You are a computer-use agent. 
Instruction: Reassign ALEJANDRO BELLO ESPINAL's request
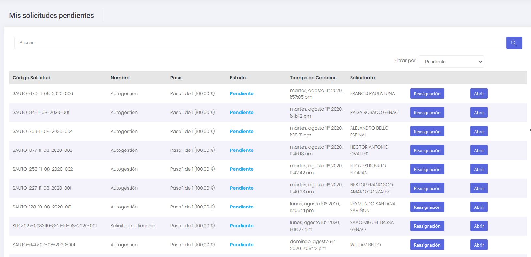click(x=427, y=132)
